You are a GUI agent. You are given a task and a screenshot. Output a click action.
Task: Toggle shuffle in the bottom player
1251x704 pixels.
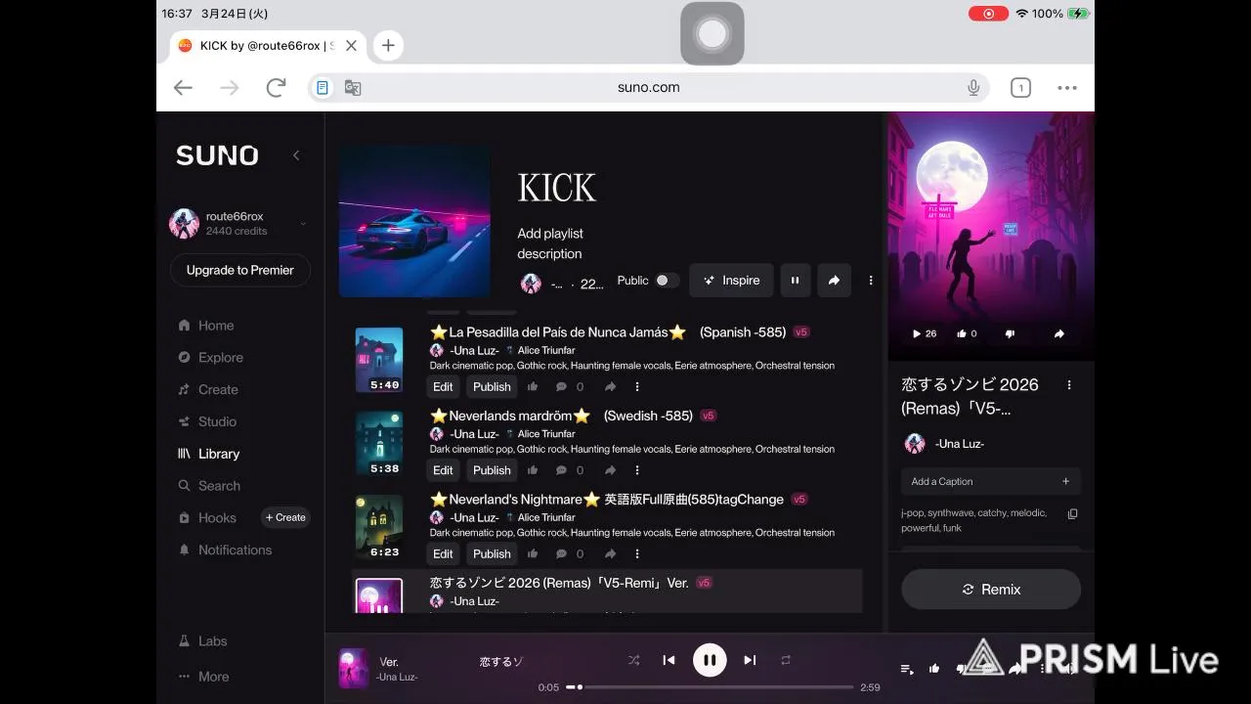coord(633,660)
